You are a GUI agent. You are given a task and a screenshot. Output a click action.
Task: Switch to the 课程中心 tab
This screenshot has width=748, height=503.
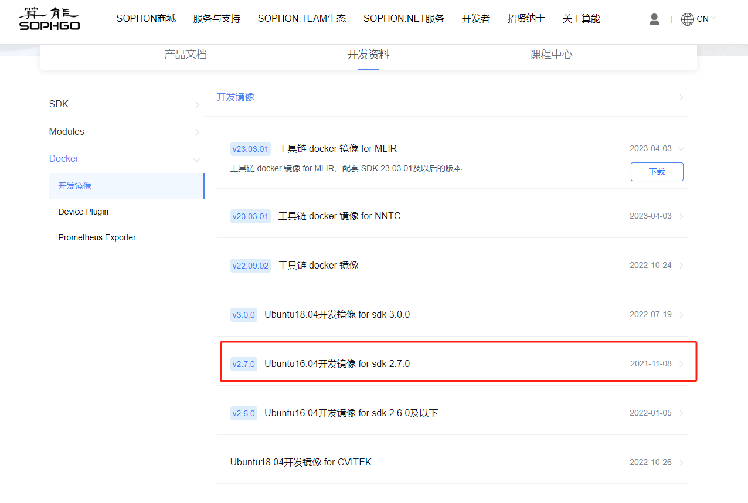click(x=551, y=53)
